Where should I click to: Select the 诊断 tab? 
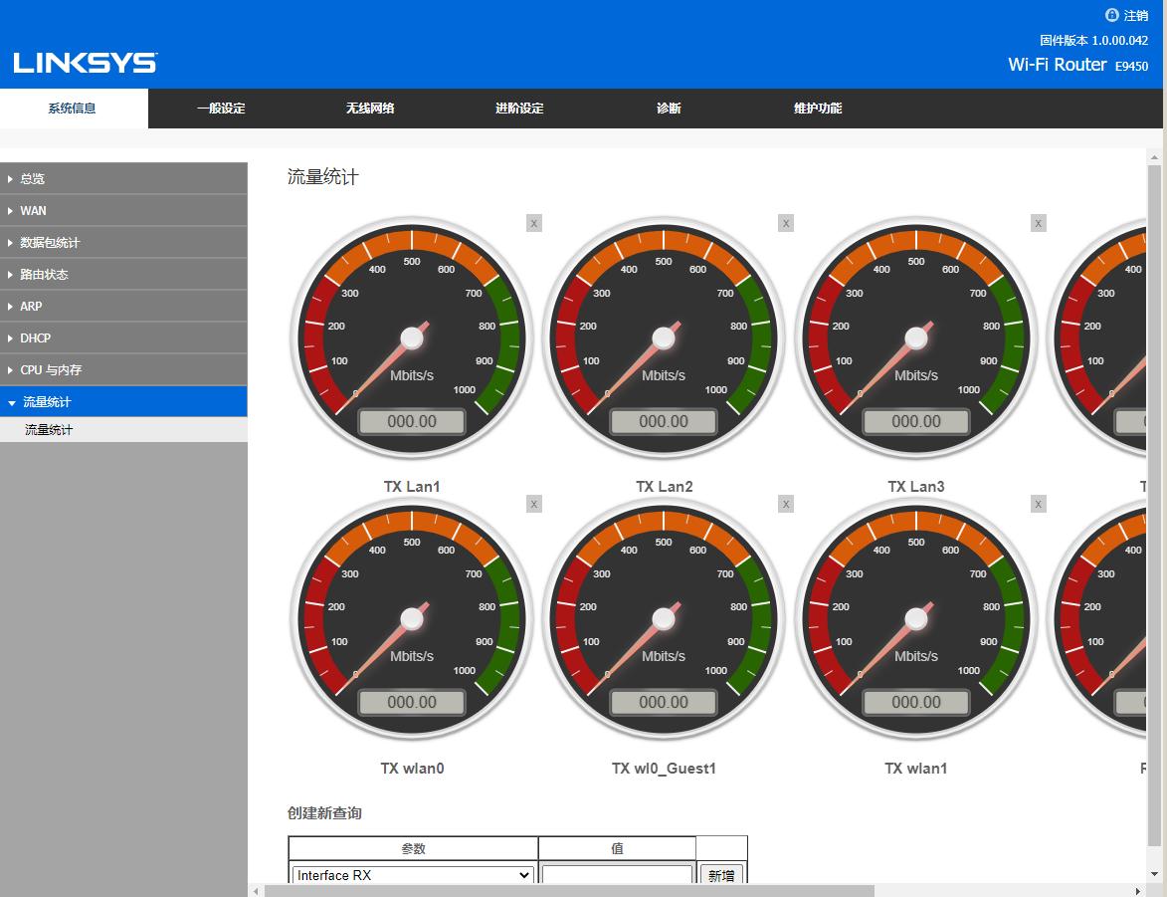(x=669, y=108)
